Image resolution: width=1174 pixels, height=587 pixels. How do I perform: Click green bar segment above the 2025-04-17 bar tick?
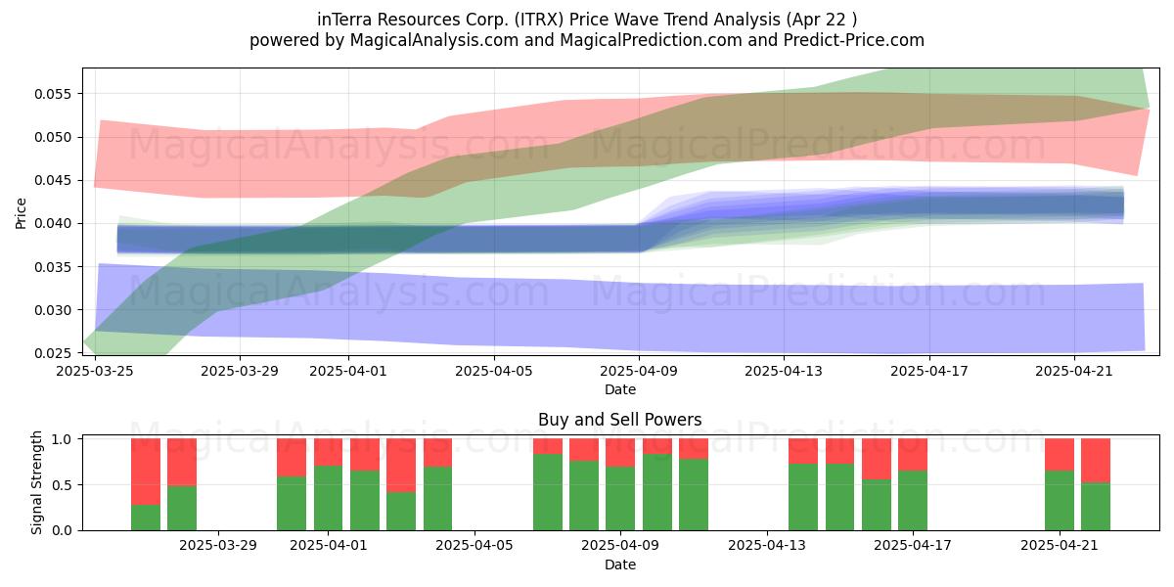pyautogui.click(x=913, y=501)
